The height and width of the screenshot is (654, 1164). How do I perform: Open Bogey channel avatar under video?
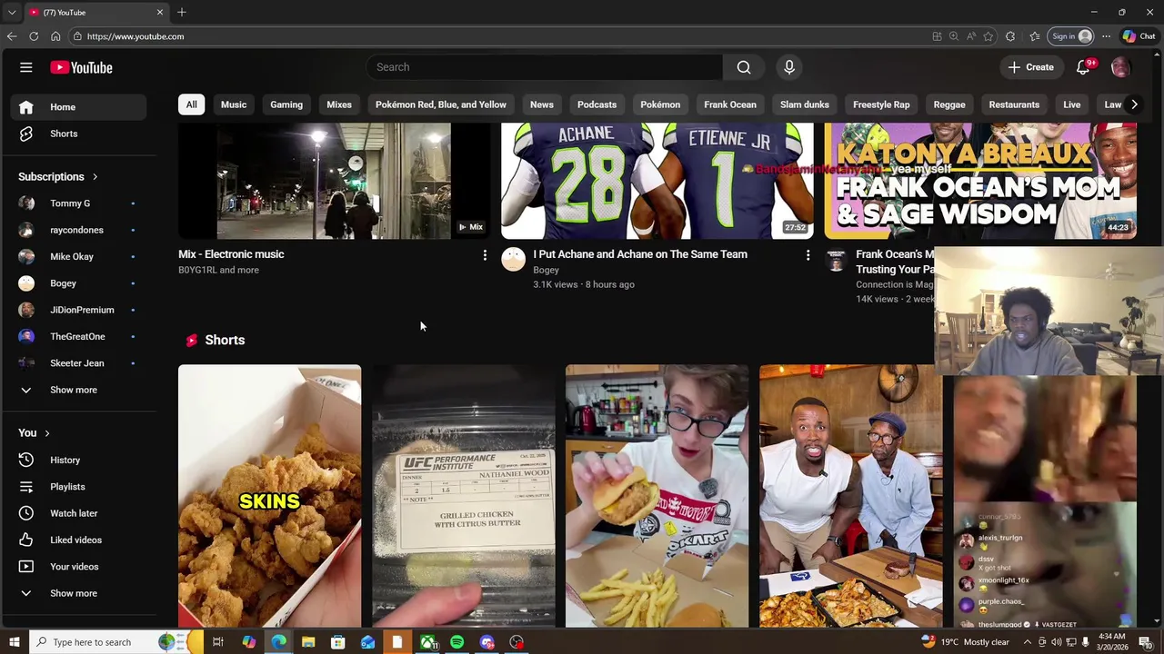pos(514,260)
